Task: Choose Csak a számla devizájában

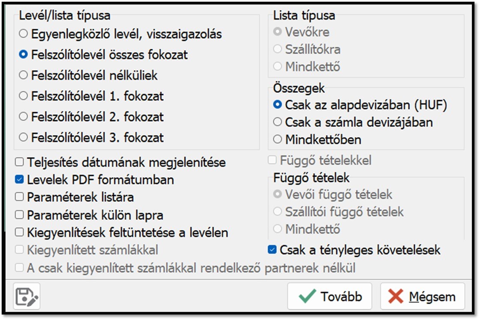Action: pos(278,122)
